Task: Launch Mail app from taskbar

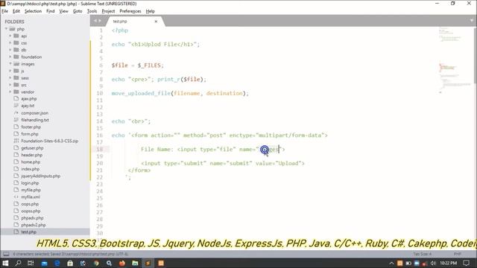Action: coord(44,263)
